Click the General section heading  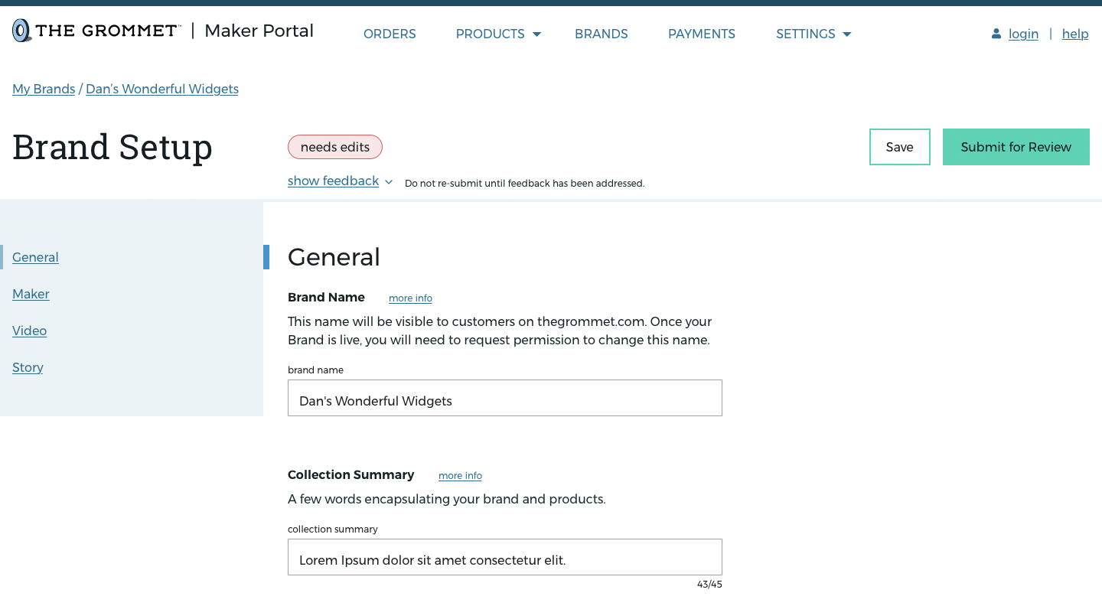click(334, 257)
